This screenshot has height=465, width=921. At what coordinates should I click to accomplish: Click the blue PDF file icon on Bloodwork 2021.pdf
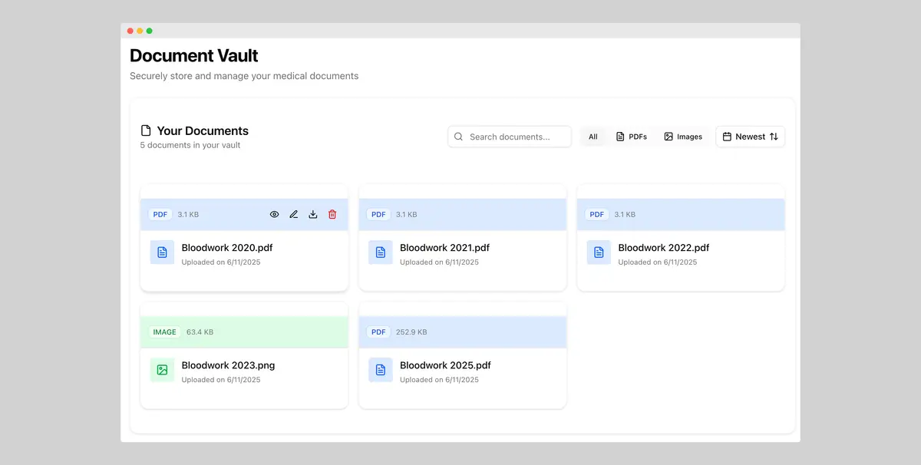tap(380, 252)
